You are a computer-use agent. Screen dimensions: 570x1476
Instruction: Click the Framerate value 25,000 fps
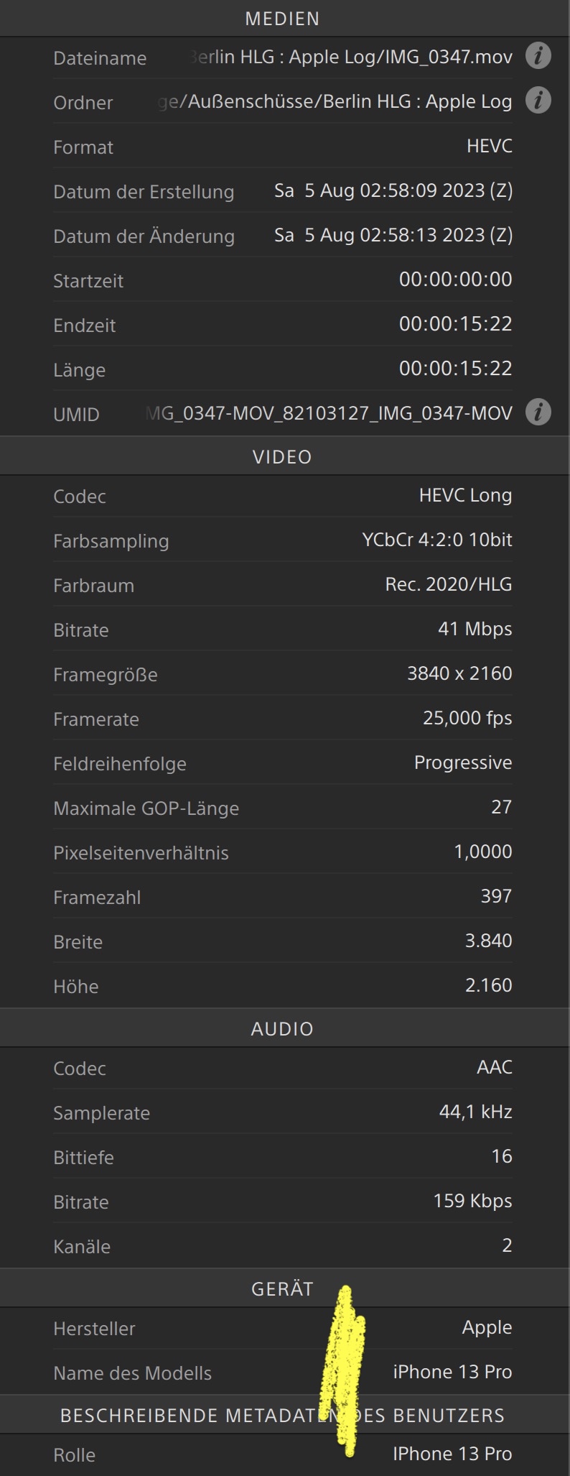click(x=467, y=718)
